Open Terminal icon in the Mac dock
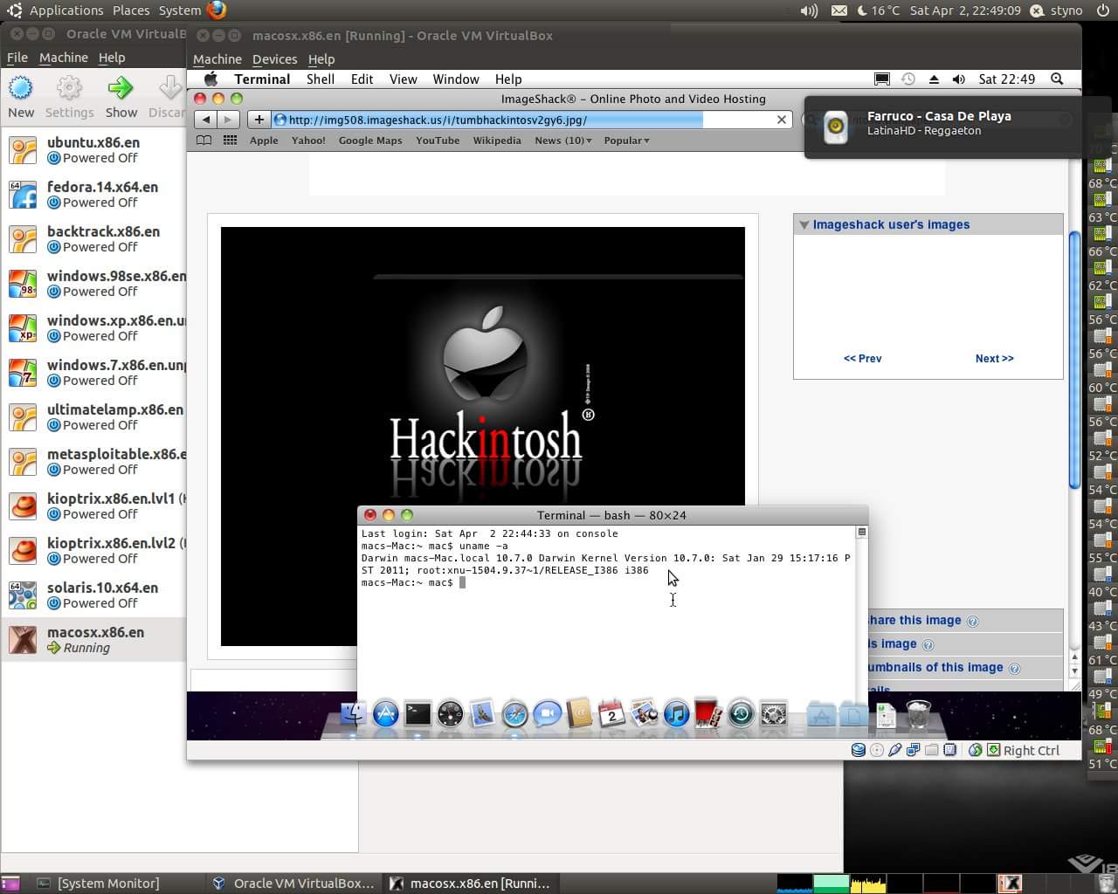This screenshot has width=1118, height=894. point(418,714)
